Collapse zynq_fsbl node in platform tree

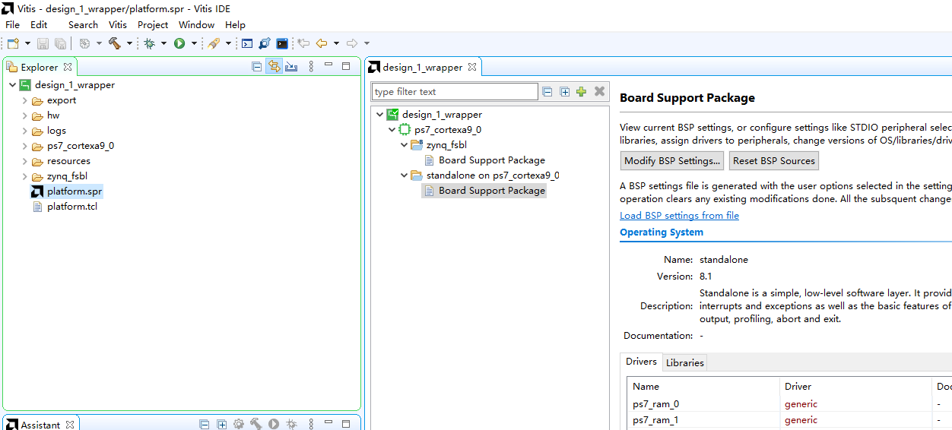[405, 145]
